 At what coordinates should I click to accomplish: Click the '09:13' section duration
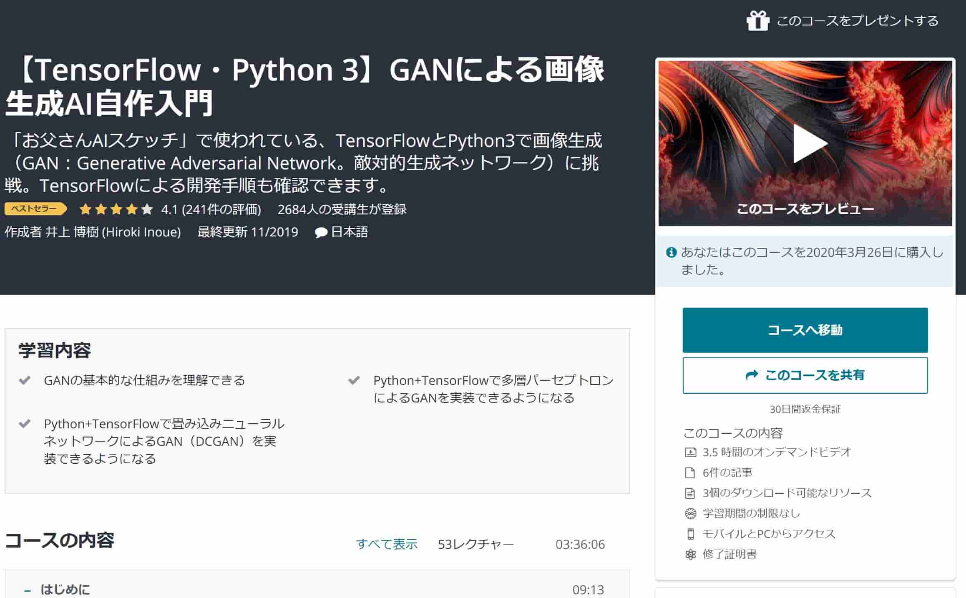pos(588,589)
